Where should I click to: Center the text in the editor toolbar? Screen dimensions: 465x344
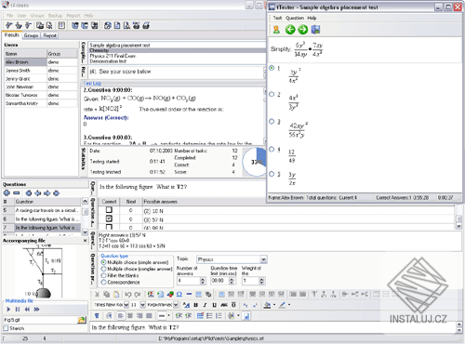[x=130, y=316]
